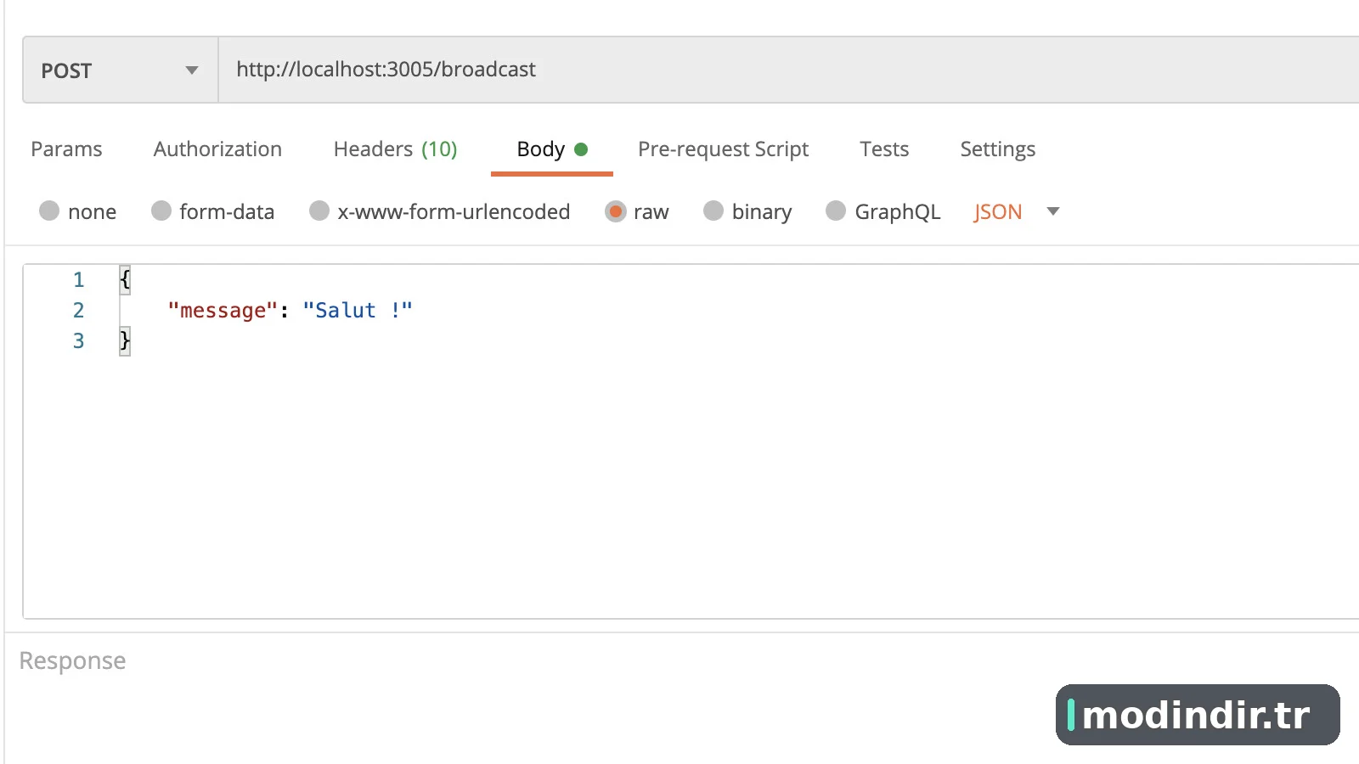Screen dimensions: 1359x764
Task: Select the form-data radio button
Action: (161, 211)
